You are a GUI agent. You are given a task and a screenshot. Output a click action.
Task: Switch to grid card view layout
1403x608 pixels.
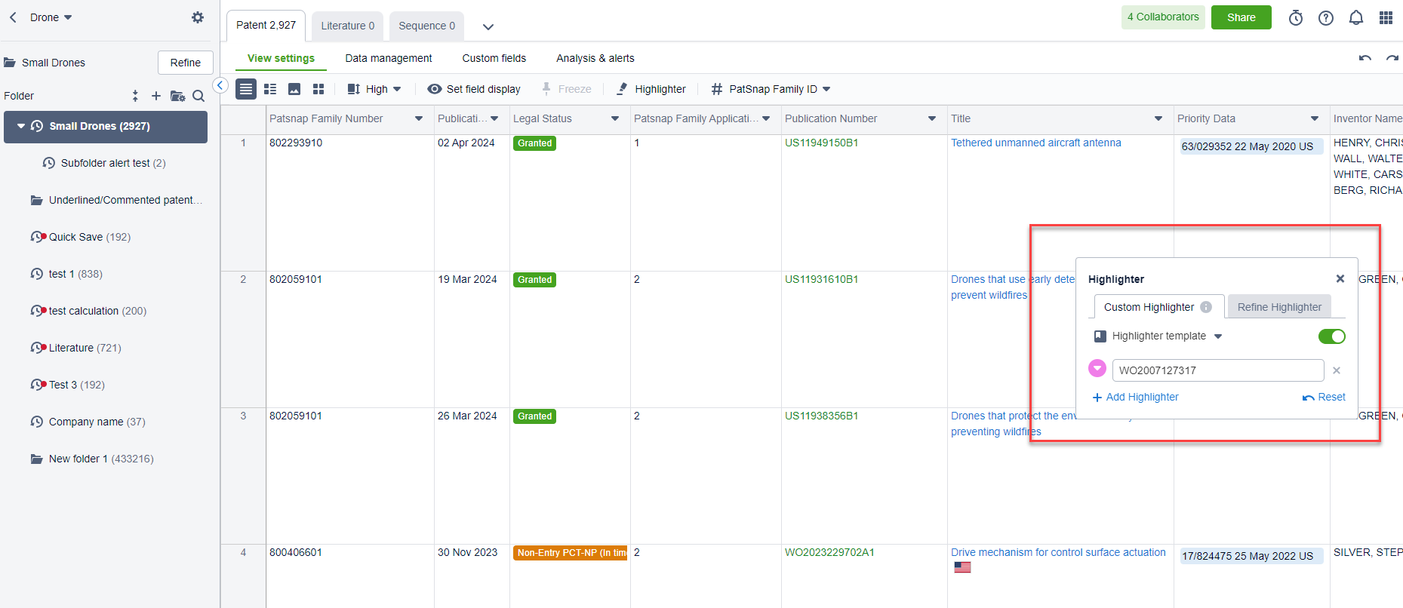pyautogui.click(x=318, y=89)
